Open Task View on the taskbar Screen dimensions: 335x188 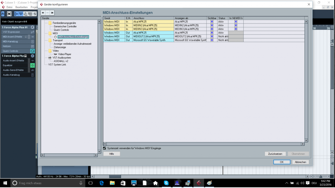pos(91,183)
